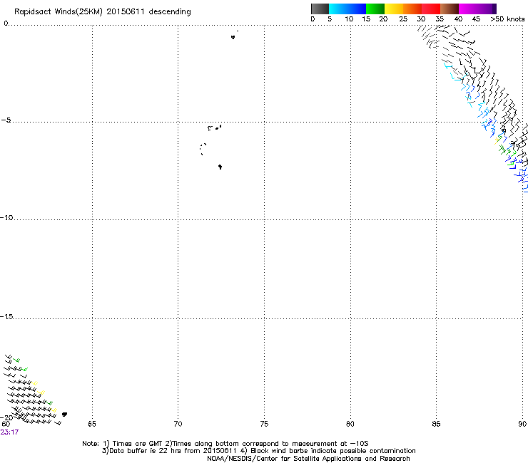Click the latitude label '-10' on left axis
This screenshot has height=463, width=528.
[6, 217]
